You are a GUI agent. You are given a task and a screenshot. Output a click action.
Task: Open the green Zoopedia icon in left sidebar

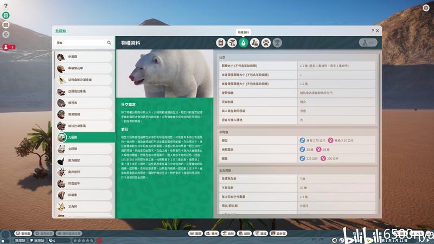pos(6,15)
